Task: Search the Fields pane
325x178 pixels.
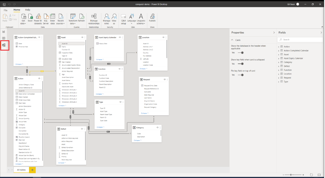Action: tap(300, 39)
